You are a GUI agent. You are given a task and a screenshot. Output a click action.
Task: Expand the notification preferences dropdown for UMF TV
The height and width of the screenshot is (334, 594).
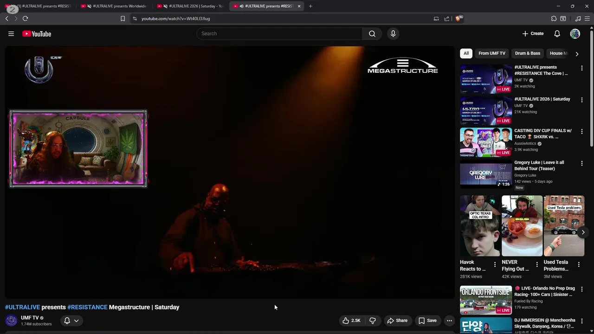[x=71, y=321]
